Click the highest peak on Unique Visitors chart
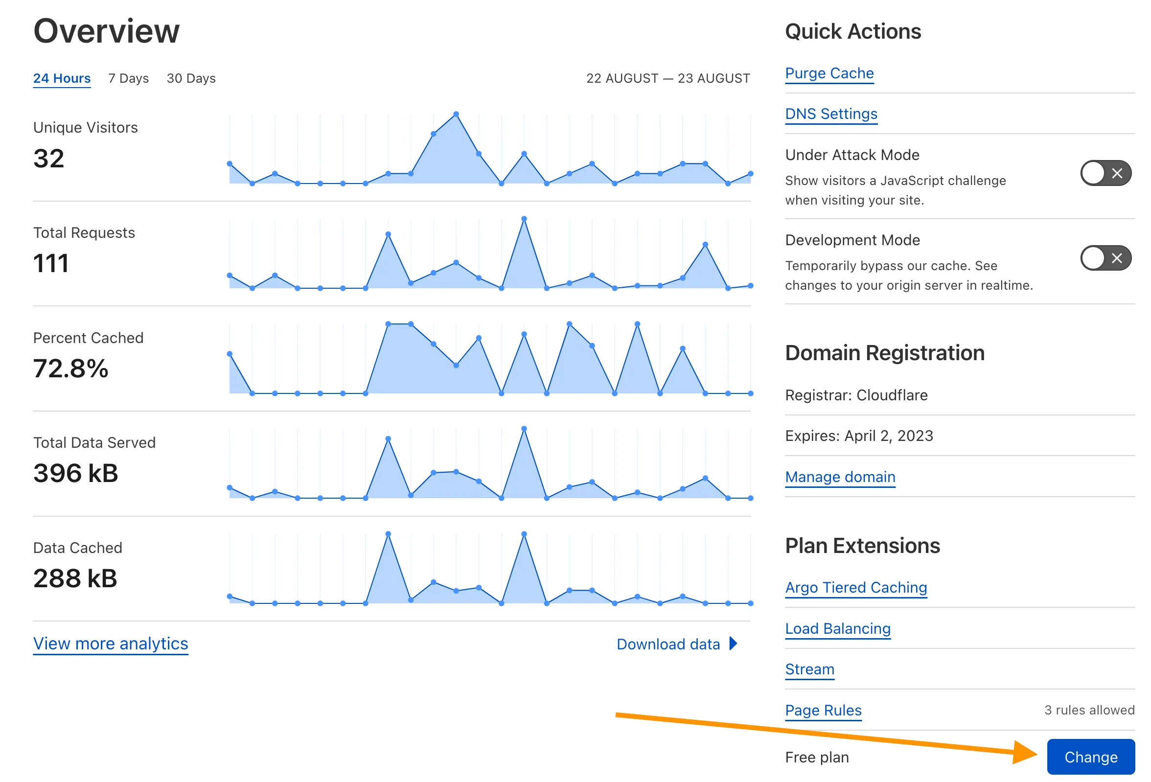Viewport: 1151px width, 782px height. tap(456, 115)
